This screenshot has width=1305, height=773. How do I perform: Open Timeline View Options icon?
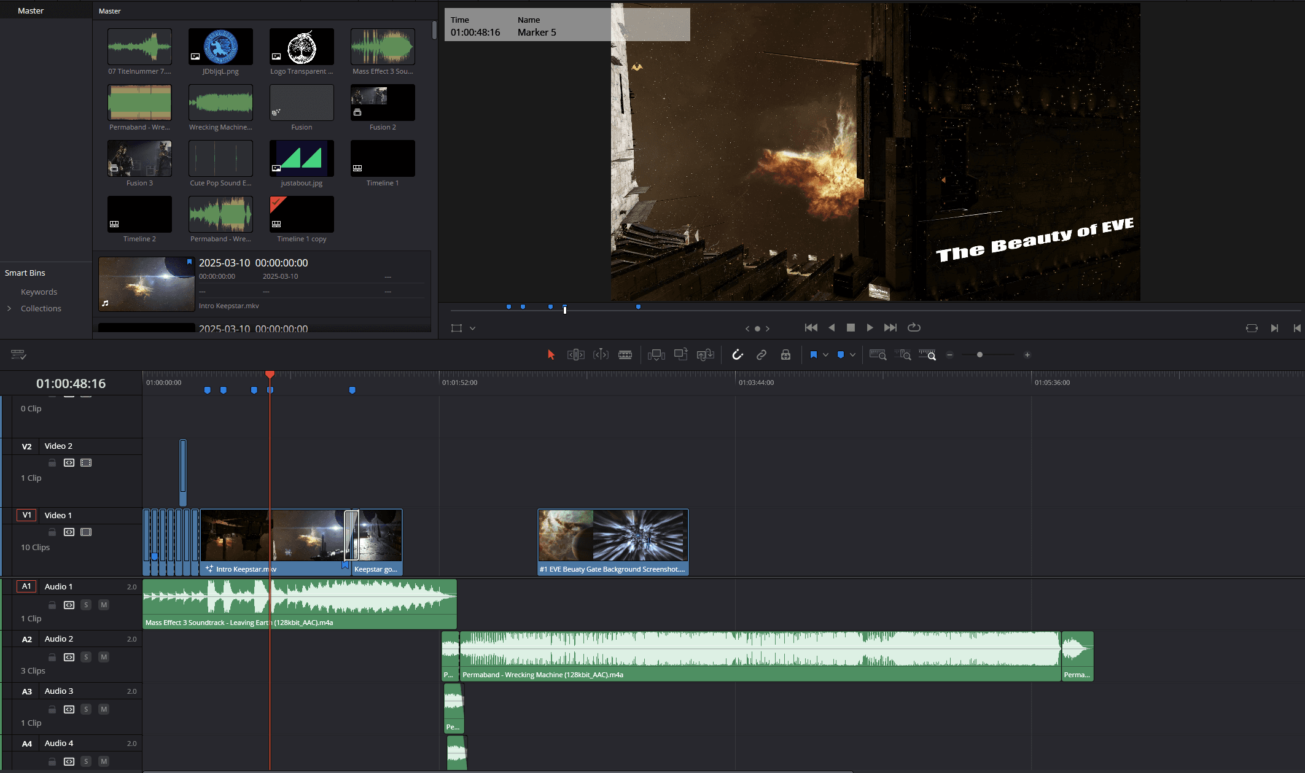click(18, 355)
